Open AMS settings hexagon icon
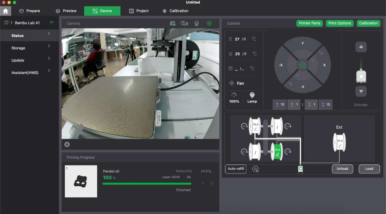This screenshot has width=386, height=214. coord(255,169)
